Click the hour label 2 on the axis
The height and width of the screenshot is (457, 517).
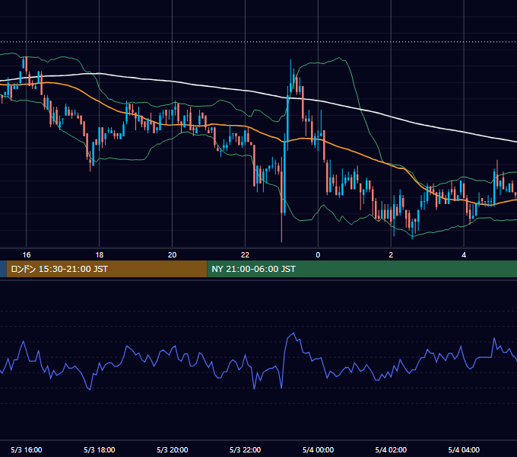(x=391, y=255)
